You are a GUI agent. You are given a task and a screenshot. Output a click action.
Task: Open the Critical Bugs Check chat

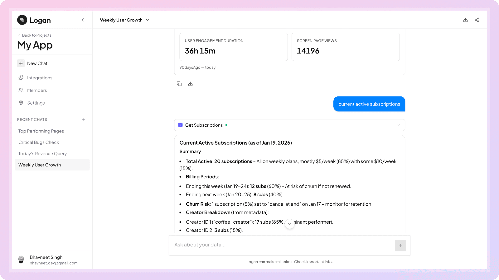point(39,142)
